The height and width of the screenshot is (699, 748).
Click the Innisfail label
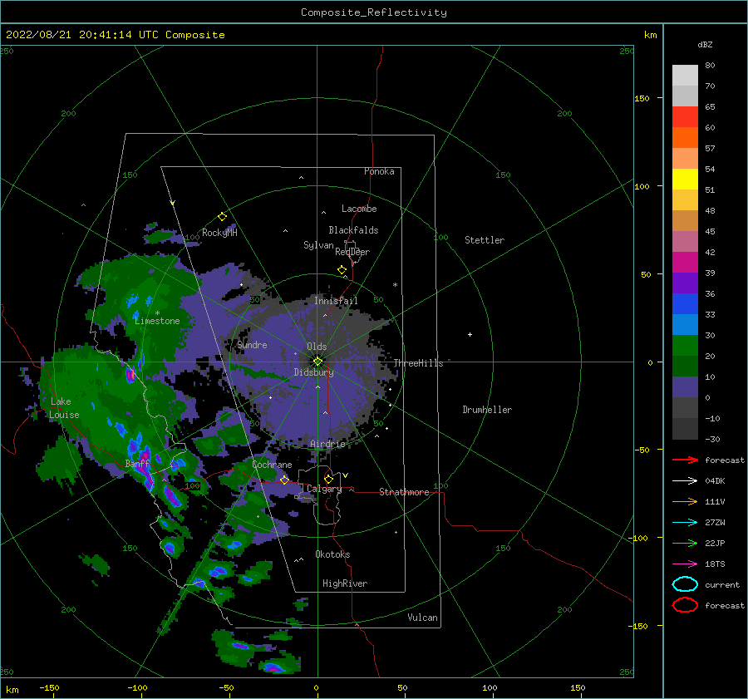point(336,301)
